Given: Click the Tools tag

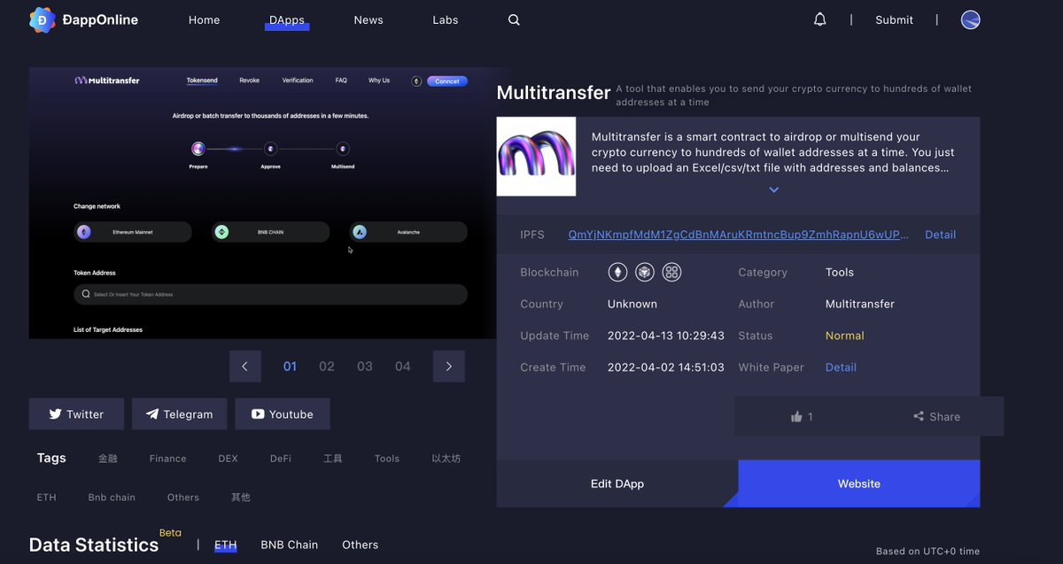Looking at the screenshot, I should click(x=387, y=459).
